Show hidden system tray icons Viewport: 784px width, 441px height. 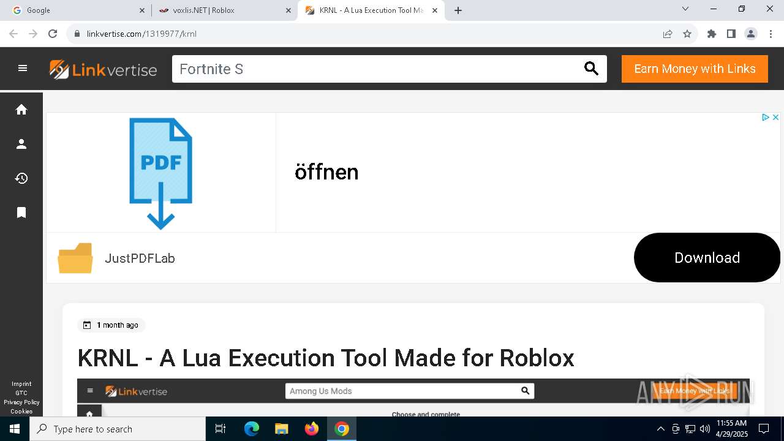pos(660,429)
